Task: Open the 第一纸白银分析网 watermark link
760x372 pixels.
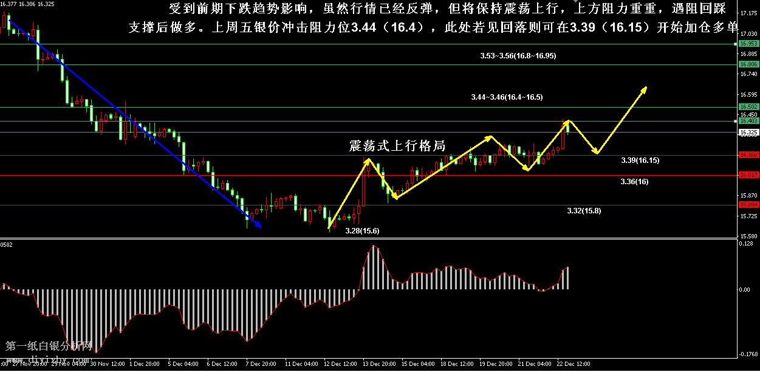Action: coord(49,346)
